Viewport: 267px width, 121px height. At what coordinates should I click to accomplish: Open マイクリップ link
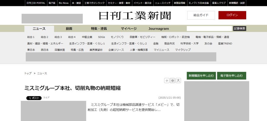point(183,50)
